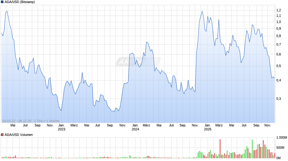Screen dimensions: 288x161
Task: Click the '1 Tick = 1 Woche' text
Action: (47, 121)
